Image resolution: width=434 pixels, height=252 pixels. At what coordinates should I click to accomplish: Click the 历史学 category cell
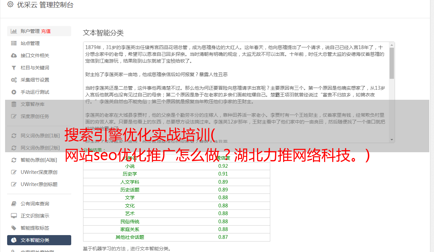coord(130,174)
